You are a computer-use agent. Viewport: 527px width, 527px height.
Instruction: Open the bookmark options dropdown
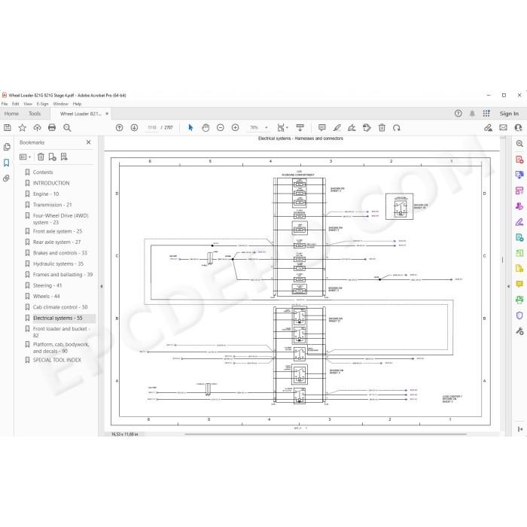[25, 157]
